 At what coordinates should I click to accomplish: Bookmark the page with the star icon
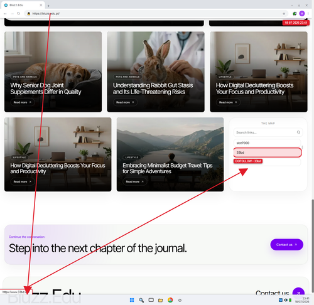(x=284, y=14)
